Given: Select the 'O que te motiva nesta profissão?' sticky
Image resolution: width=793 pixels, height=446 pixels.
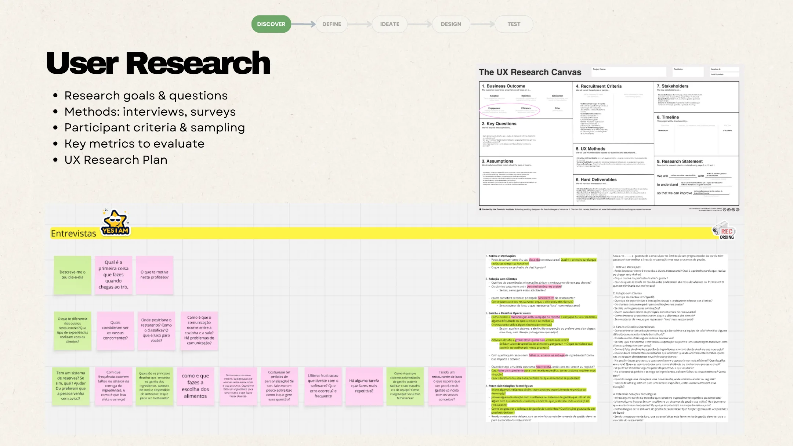Looking at the screenshot, I should 155,275.
